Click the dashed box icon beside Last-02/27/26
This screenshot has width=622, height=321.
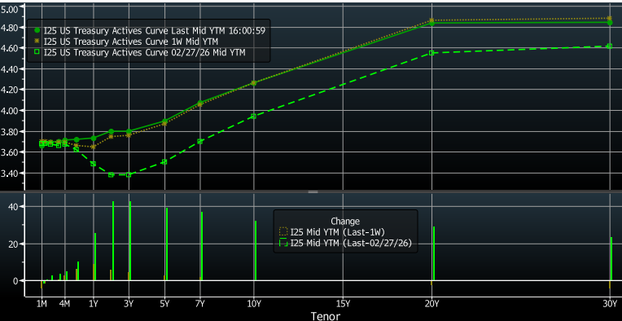pos(283,244)
